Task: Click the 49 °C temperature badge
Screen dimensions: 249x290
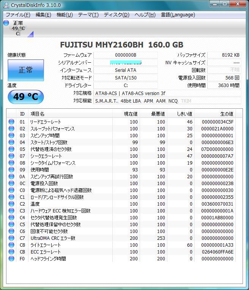Action: (26, 97)
